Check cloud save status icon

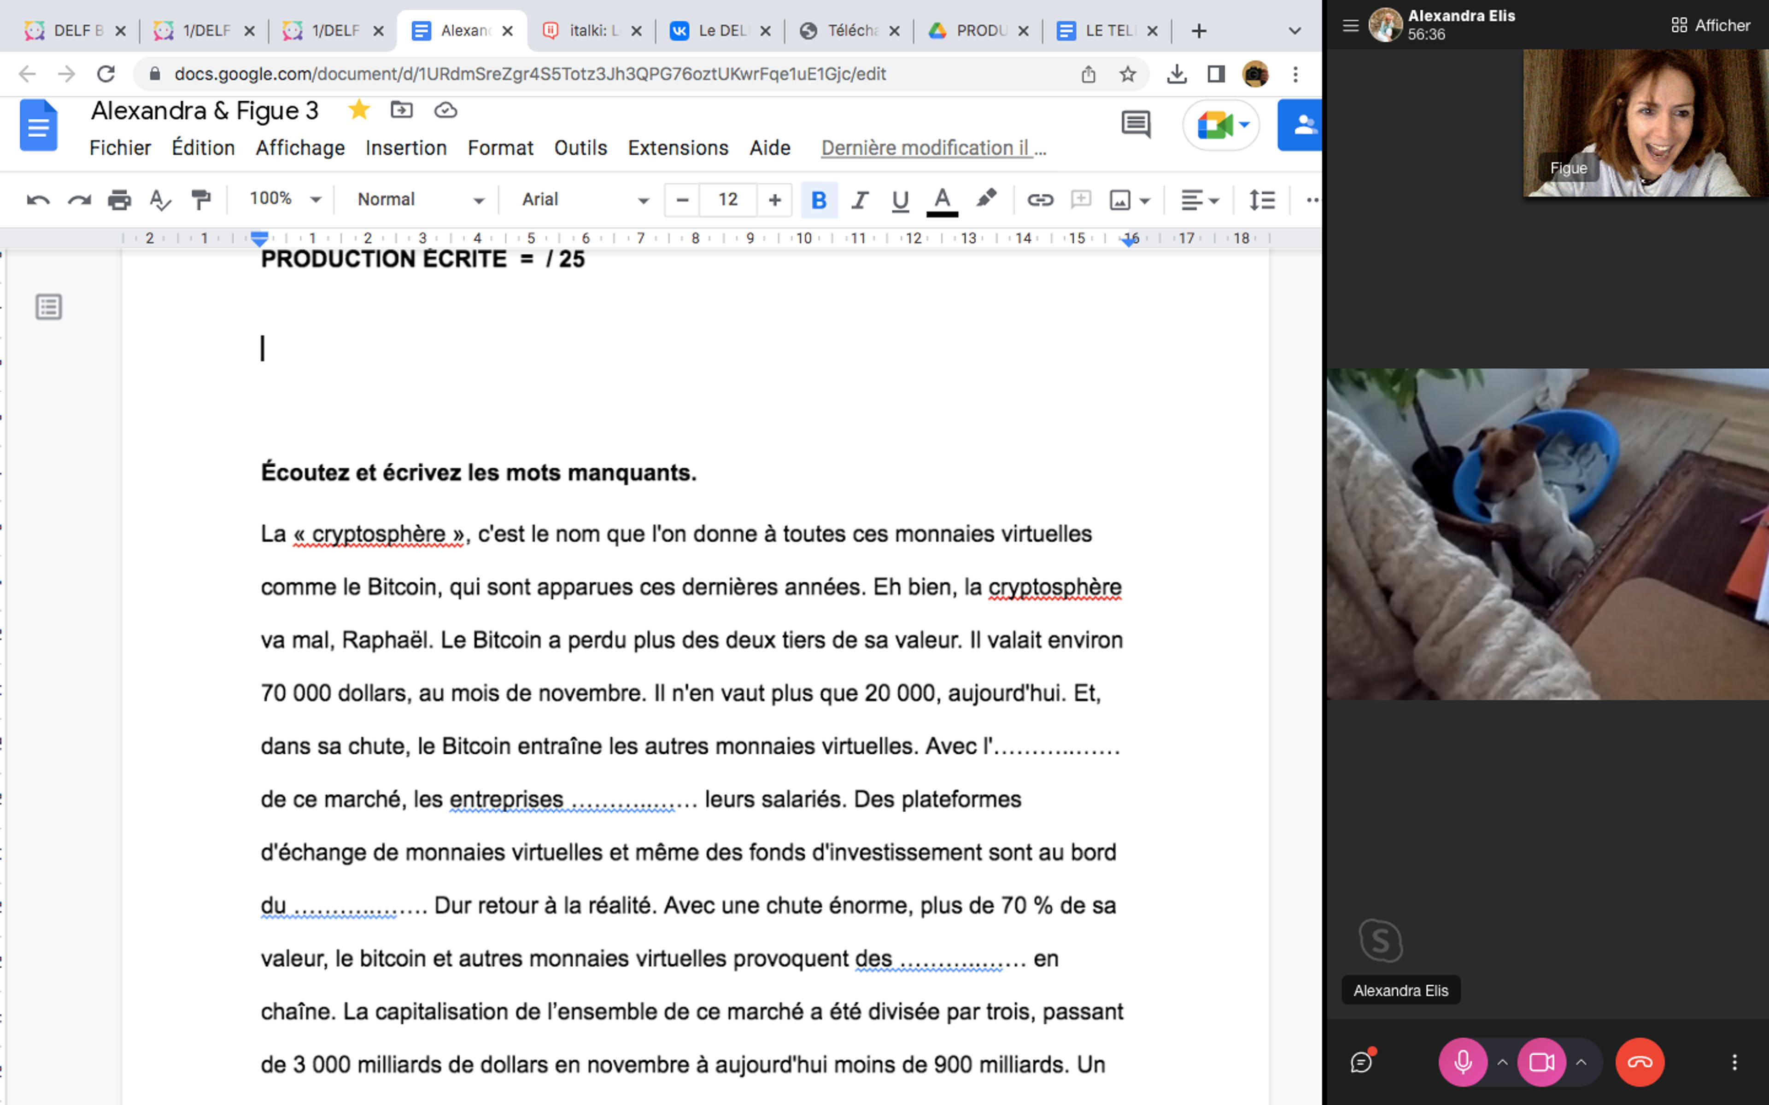tap(445, 110)
